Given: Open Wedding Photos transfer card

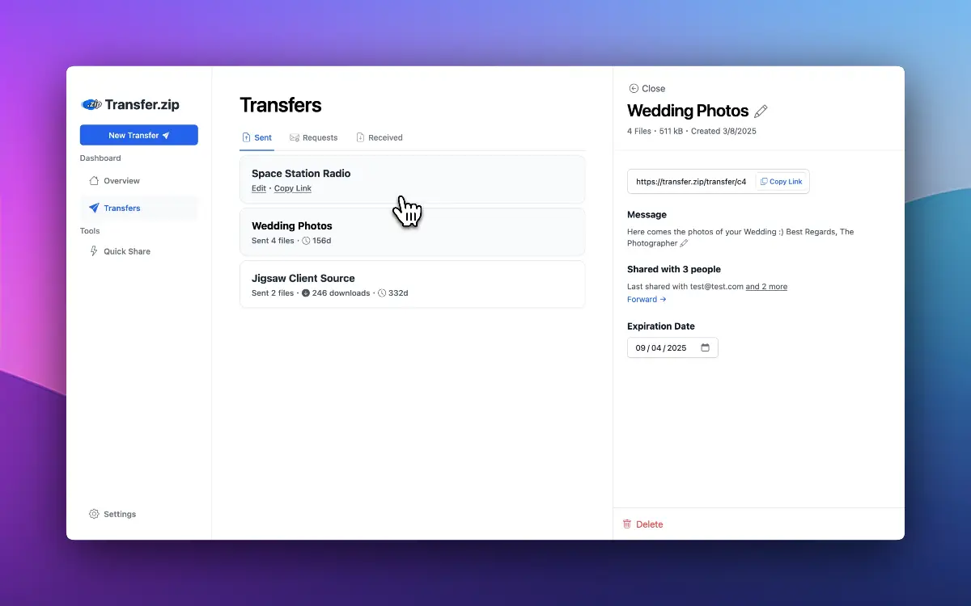Looking at the screenshot, I should (x=412, y=232).
